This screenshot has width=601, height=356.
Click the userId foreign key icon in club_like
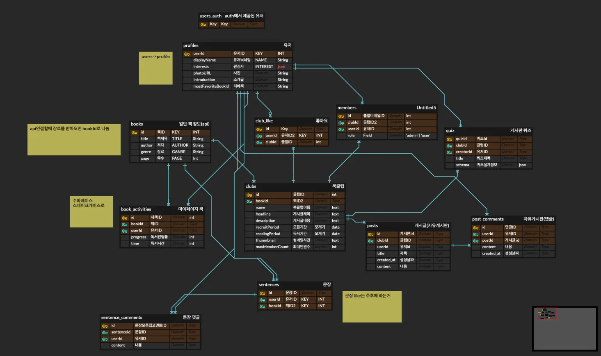259,136
